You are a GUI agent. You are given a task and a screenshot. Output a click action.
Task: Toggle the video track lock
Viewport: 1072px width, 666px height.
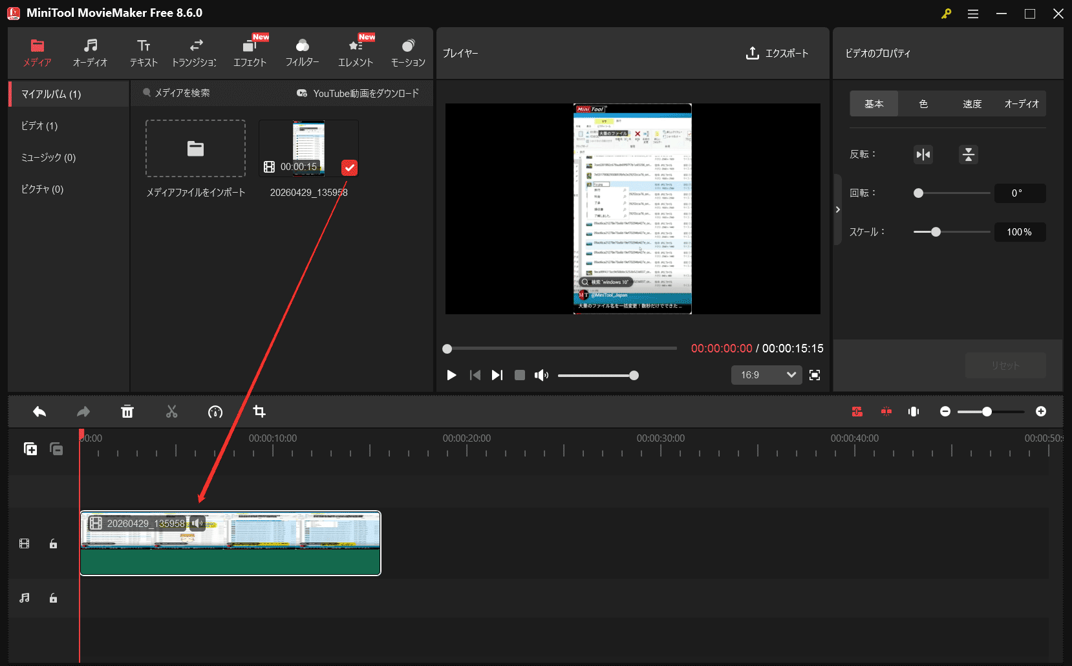(x=53, y=544)
